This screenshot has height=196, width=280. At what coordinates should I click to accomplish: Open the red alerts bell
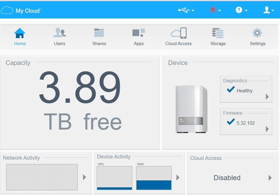[213, 10]
